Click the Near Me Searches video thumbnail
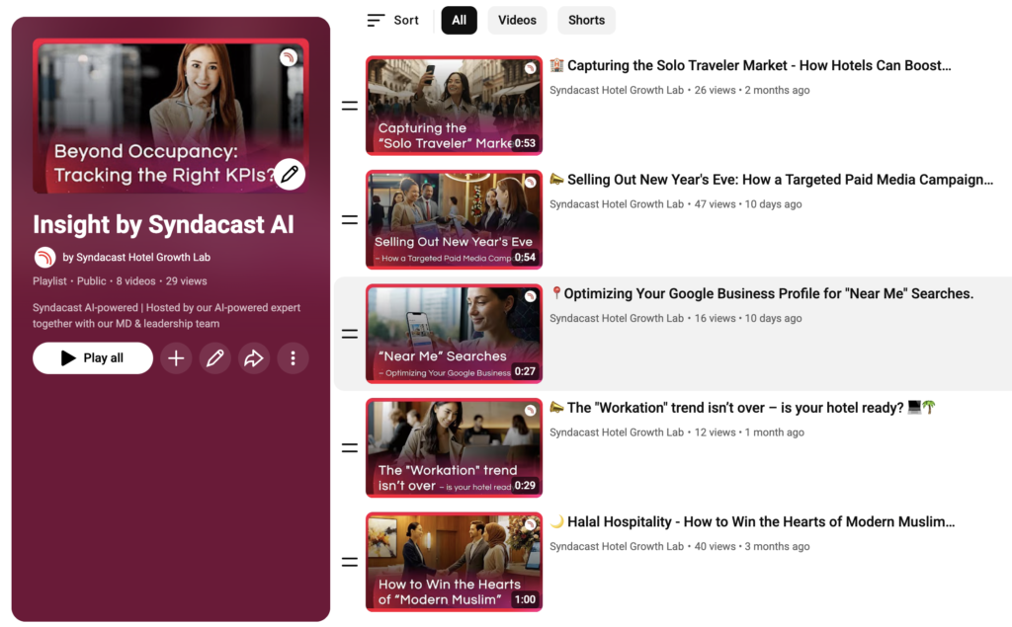1012x627 pixels. [454, 334]
